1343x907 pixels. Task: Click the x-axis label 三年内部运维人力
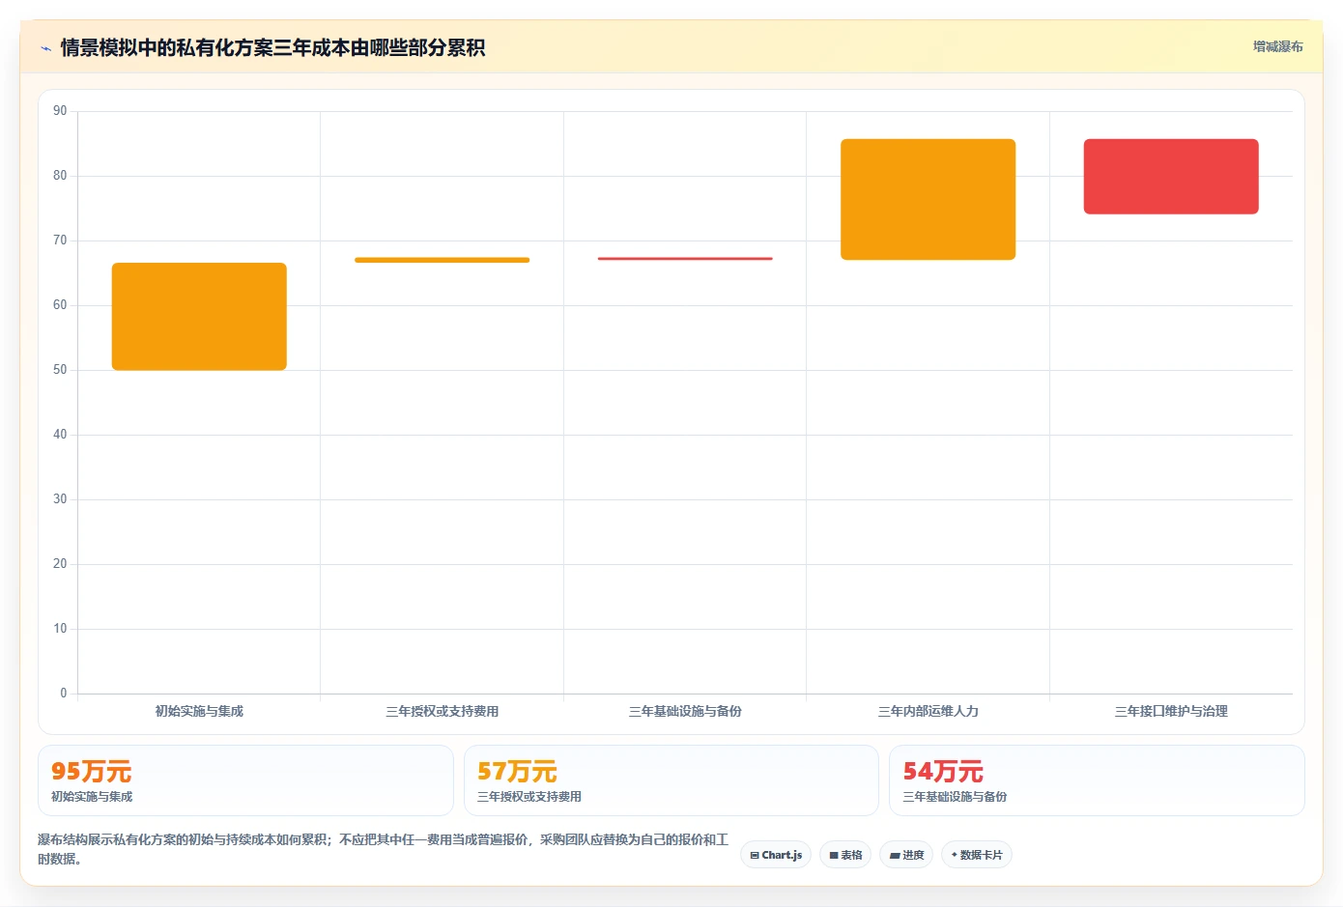(x=928, y=711)
